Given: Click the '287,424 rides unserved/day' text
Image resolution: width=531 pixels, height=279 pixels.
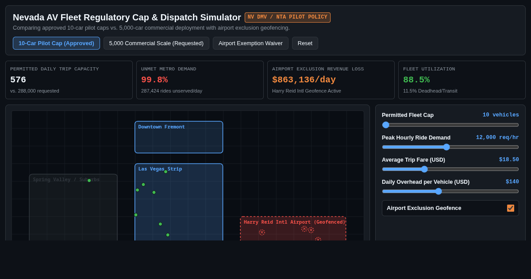Looking at the screenshot, I should click(172, 91).
